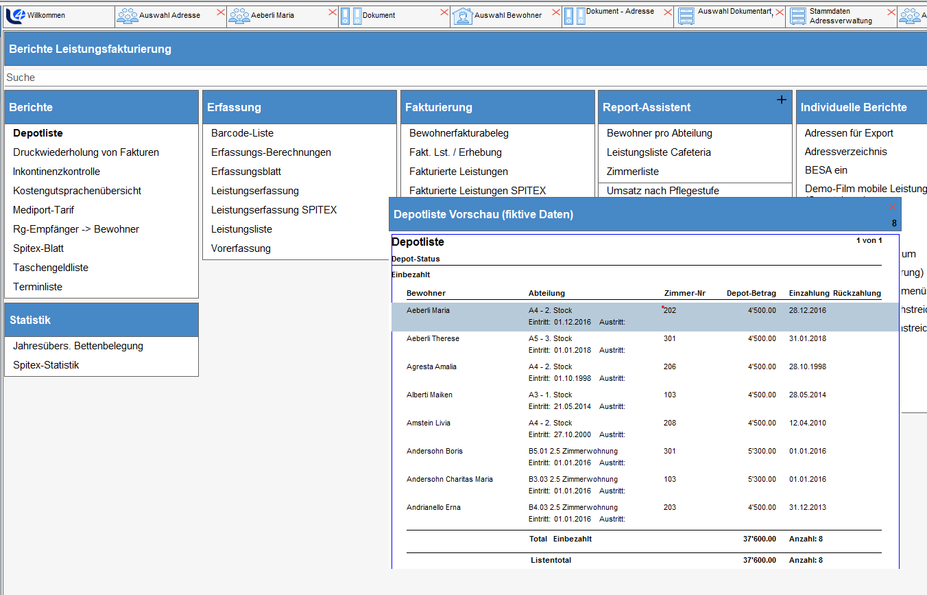927x595 pixels.
Task: Open the Taschengeldliste report
Action: coord(51,268)
